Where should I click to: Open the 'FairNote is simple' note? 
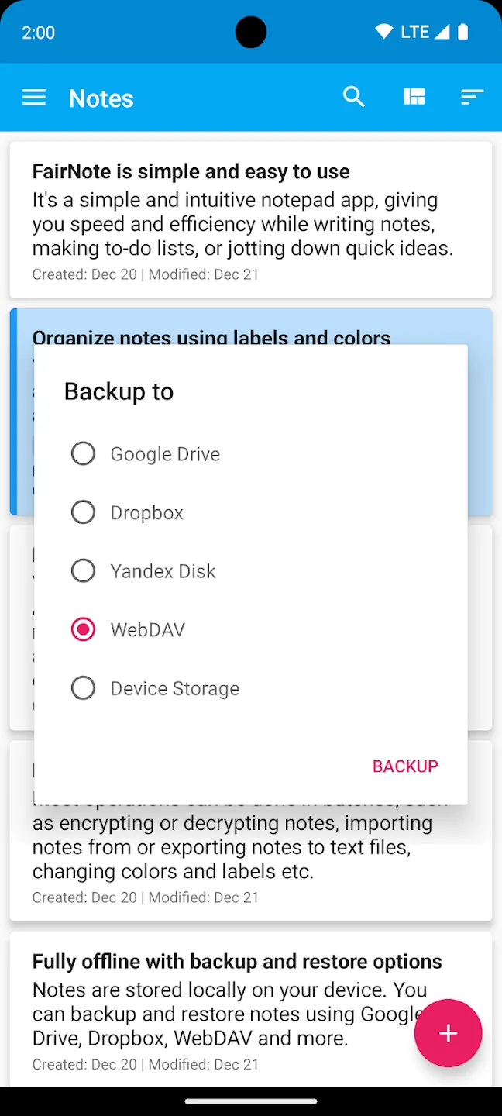click(x=251, y=220)
